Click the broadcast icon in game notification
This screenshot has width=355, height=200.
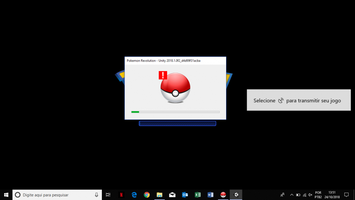[281, 101]
